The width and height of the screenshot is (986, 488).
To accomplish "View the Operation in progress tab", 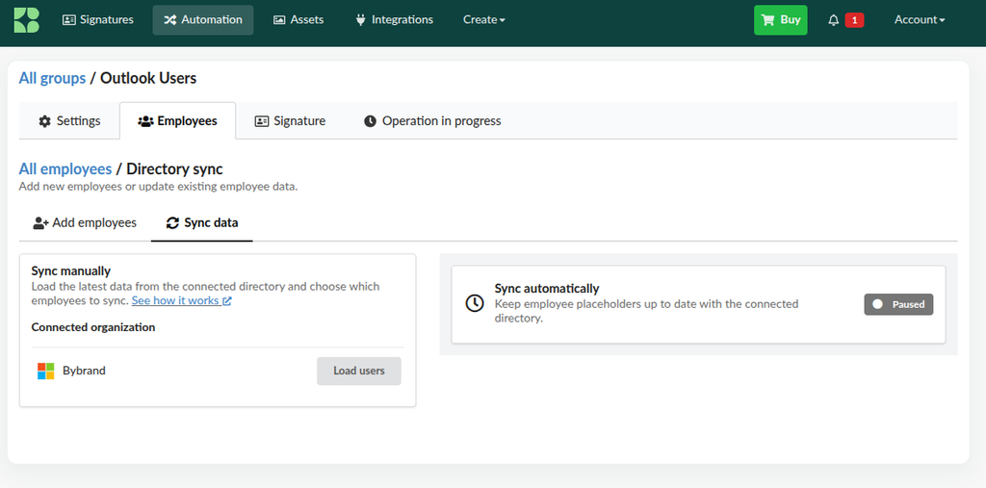I will 432,120.
